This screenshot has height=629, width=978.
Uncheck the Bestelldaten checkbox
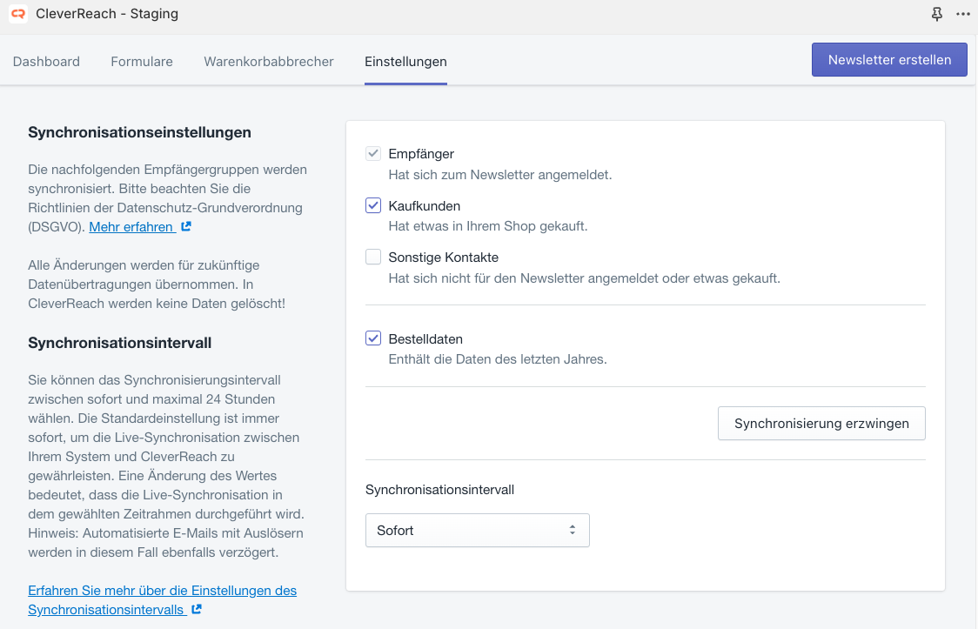pos(373,338)
